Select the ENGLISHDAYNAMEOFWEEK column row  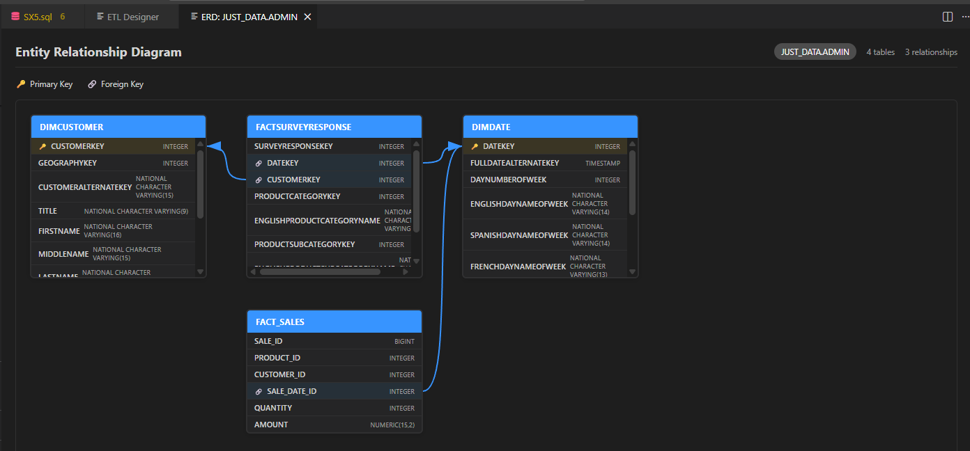546,204
